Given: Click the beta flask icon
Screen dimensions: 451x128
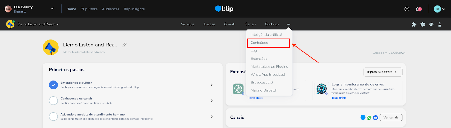Looking at the screenshot, I should (439, 24).
